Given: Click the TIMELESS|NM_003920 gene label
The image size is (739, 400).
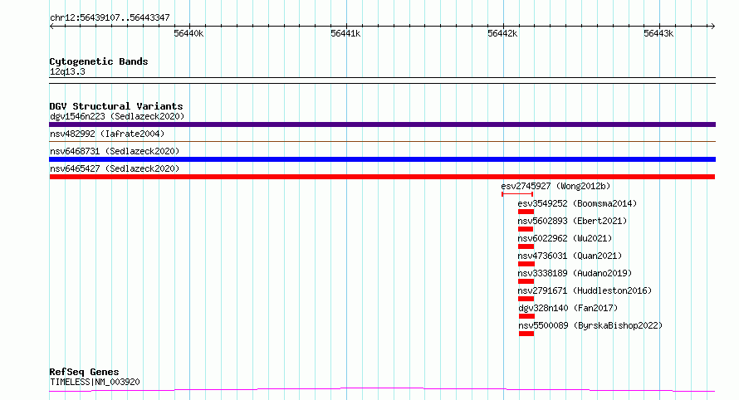Looking at the screenshot, I should click(95, 382).
